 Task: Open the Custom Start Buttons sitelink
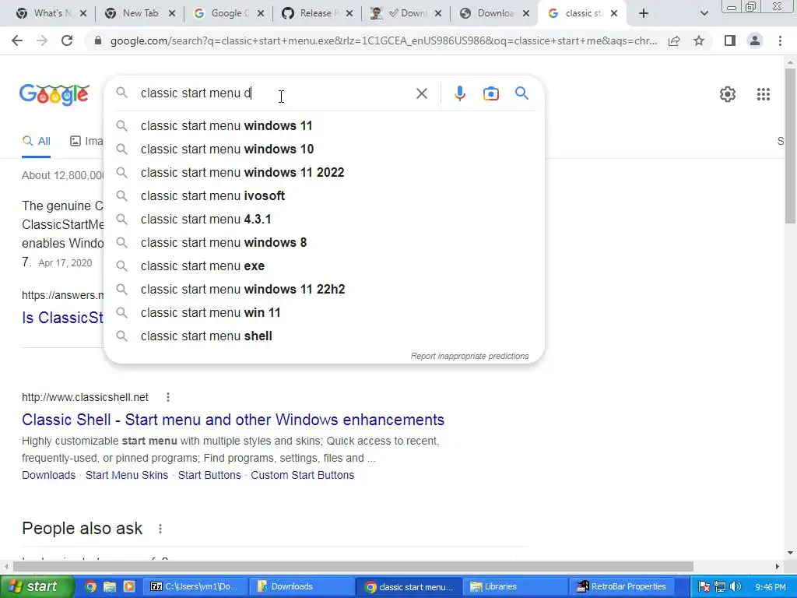point(303,475)
